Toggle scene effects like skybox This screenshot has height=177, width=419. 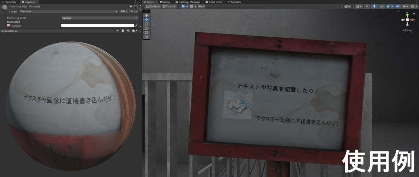[x=388, y=7]
